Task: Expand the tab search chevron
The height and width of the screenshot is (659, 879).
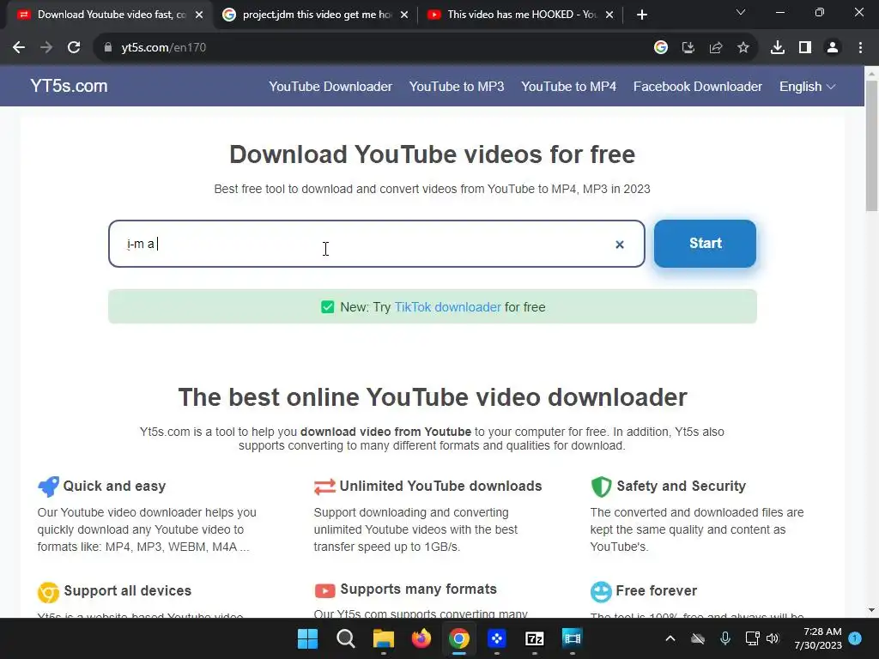Action: (741, 12)
